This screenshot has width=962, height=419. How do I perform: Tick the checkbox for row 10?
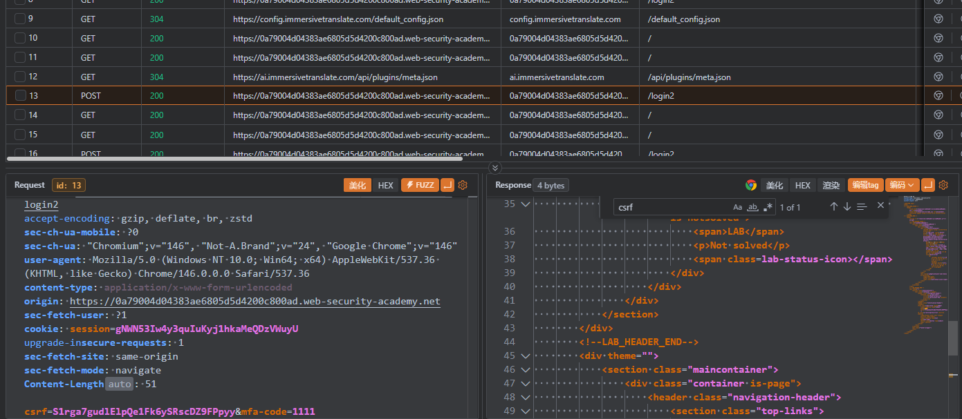coord(20,38)
